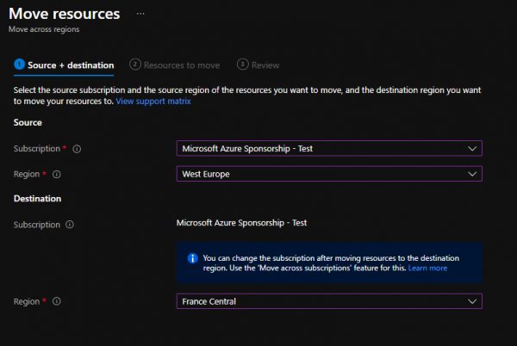Image resolution: width=517 pixels, height=346 pixels.
Task: Click the Destination section heading
Action: (x=37, y=199)
